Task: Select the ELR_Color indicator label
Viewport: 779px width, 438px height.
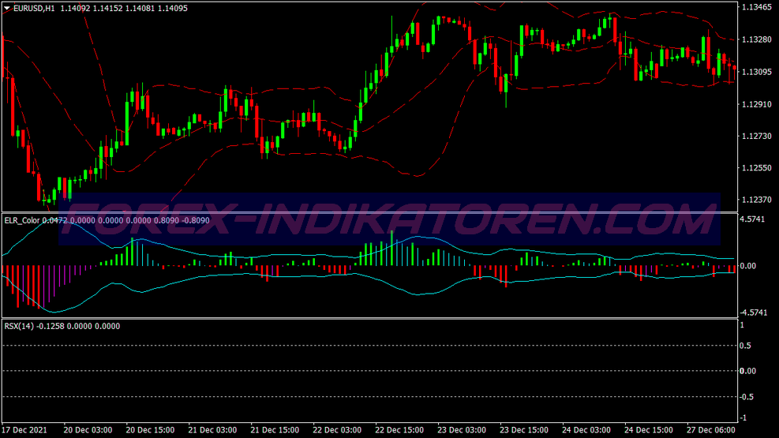Action: tap(22, 220)
